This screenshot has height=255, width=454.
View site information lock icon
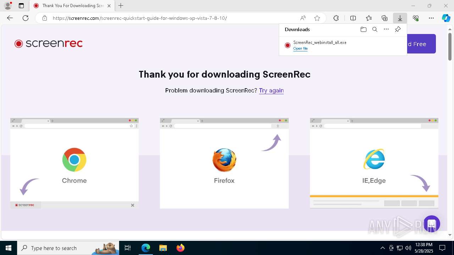coord(45,18)
